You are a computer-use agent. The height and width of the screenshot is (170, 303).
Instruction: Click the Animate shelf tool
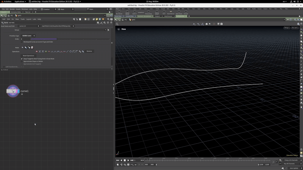tap(186, 12)
